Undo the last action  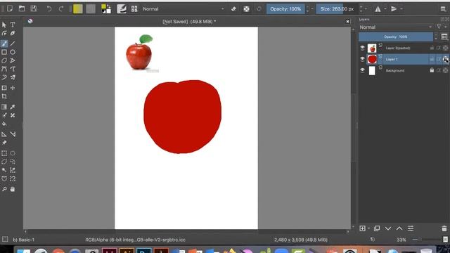click(49, 9)
